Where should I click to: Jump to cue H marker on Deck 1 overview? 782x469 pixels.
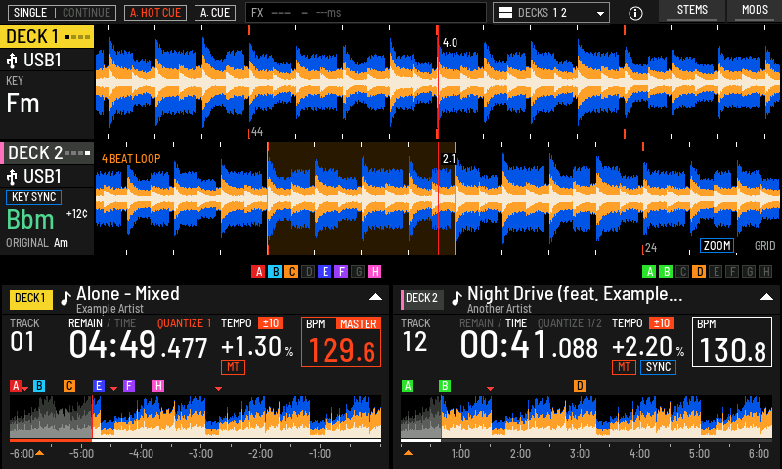158,386
